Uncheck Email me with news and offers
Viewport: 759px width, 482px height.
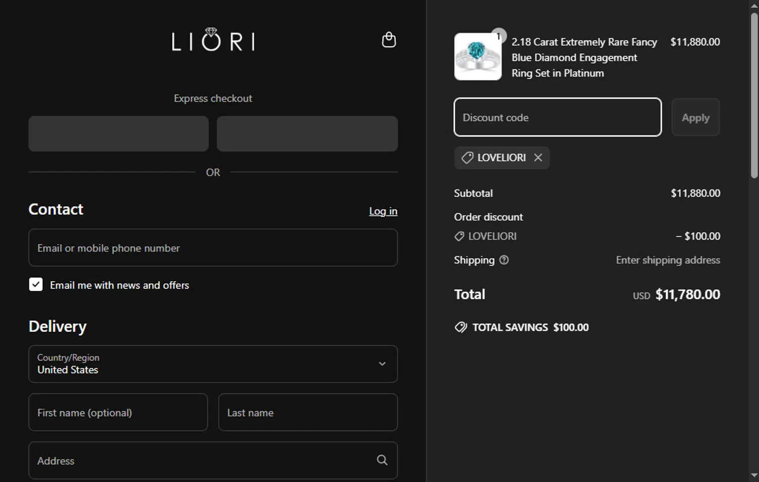[x=36, y=285]
